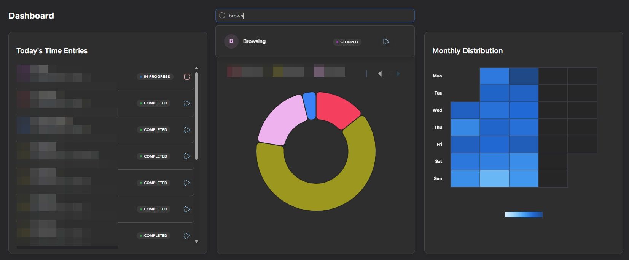Start timer on first completed entry
Viewport: 629px width, 260px height.
click(187, 103)
